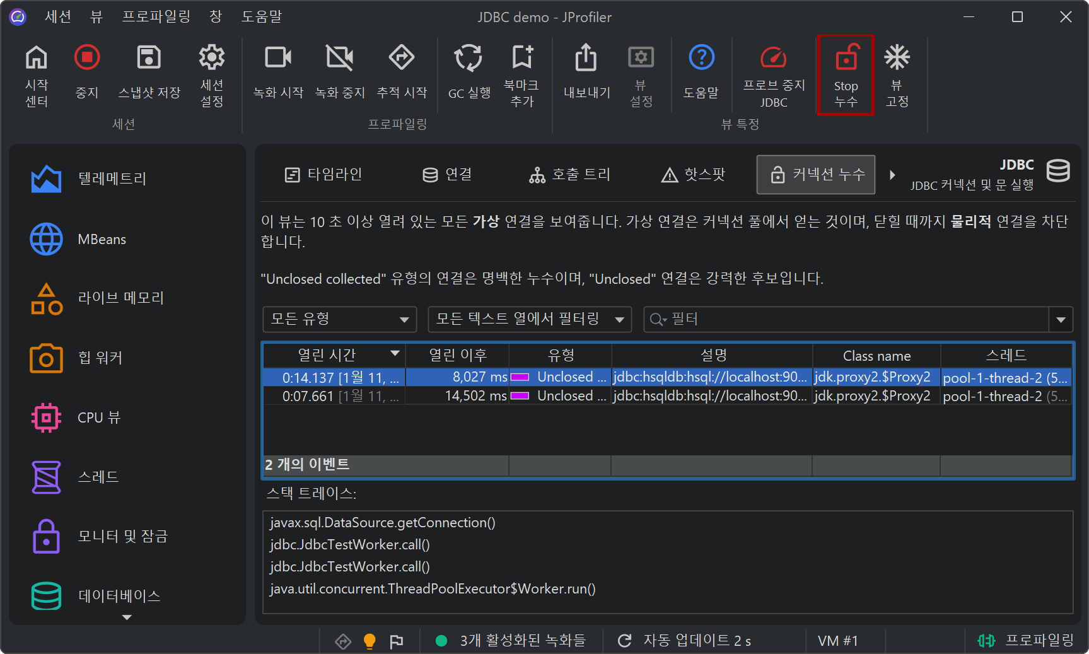Open the CPU views section
The image size is (1089, 654).
(98, 418)
